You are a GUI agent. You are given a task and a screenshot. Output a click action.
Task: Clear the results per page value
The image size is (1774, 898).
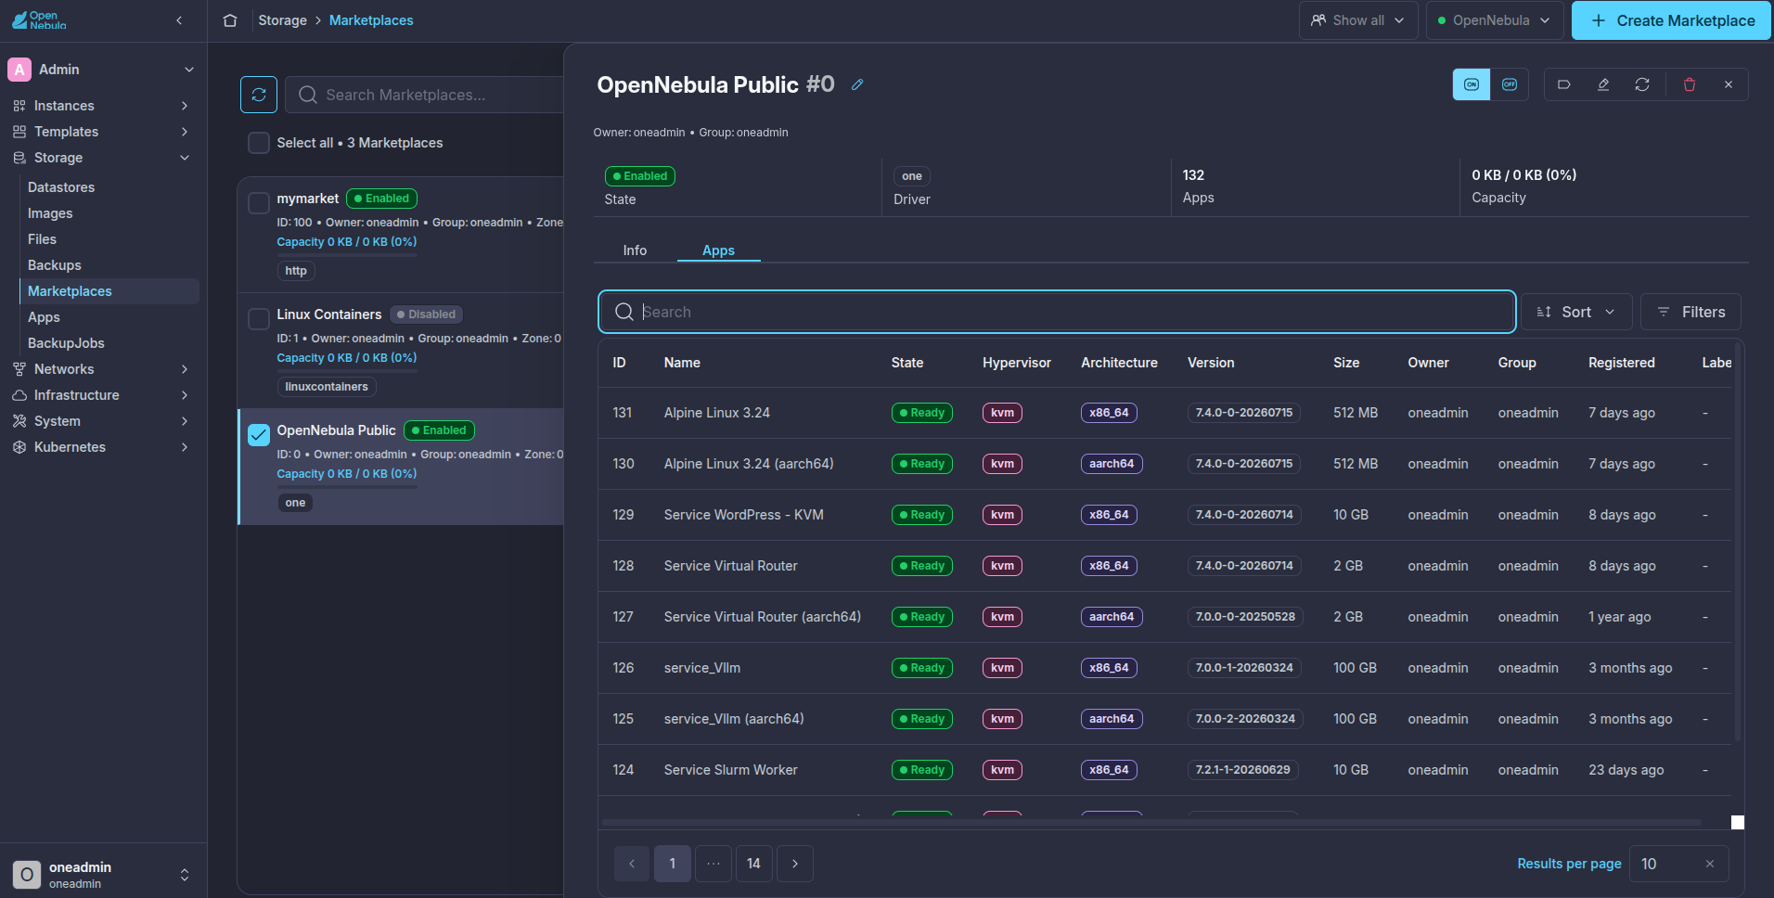(1710, 864)
